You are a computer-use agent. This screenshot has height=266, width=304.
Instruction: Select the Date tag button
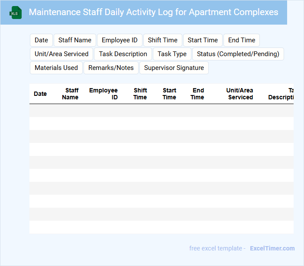[x=41, y=40]
